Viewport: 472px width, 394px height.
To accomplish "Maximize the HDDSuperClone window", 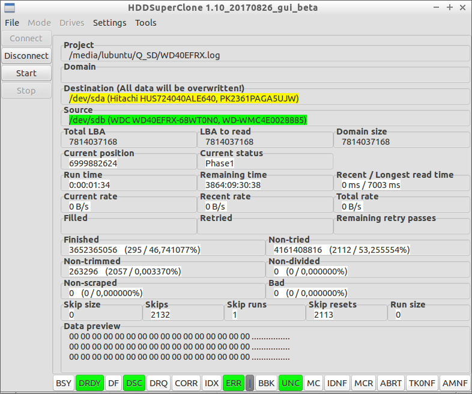I will (449, 8).
